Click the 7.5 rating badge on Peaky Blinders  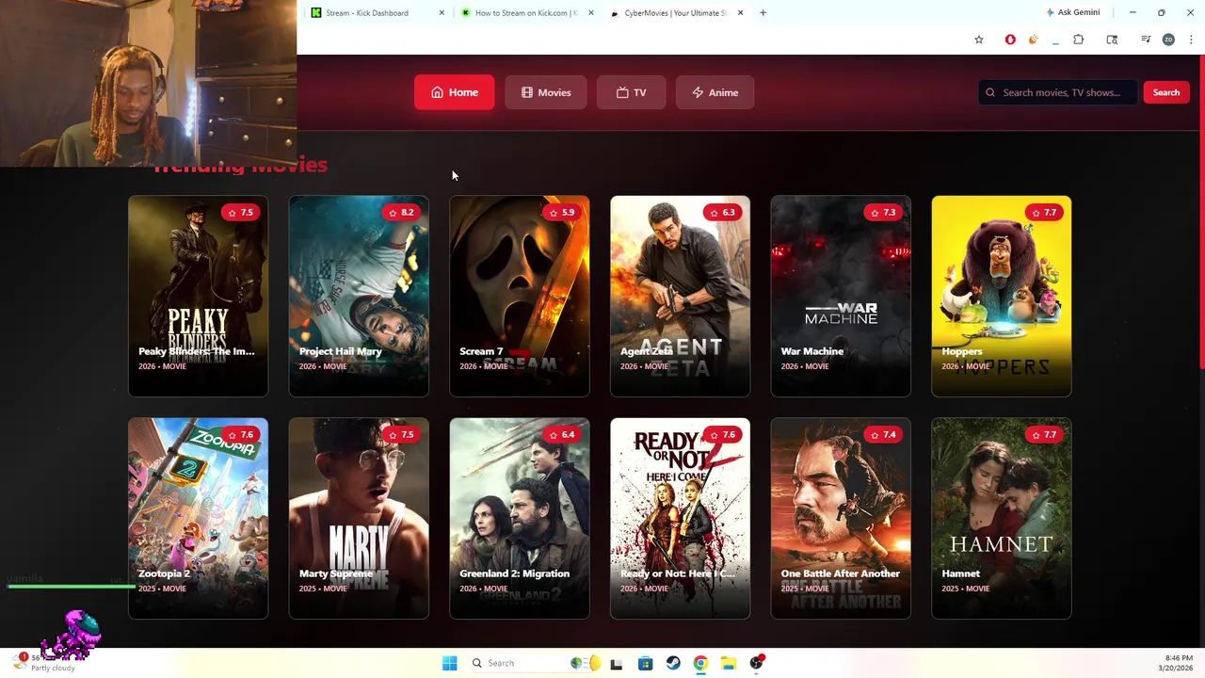240,212
